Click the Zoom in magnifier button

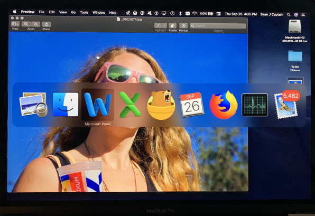pyautogui.click(x=35, y=24)
